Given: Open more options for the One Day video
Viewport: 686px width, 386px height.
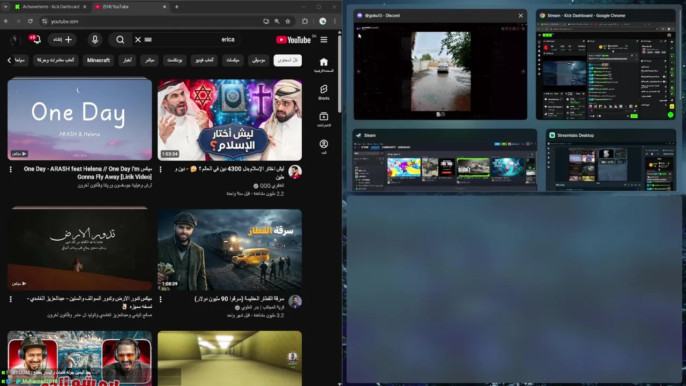Looking at the screenshot, I should click(11, 169).
